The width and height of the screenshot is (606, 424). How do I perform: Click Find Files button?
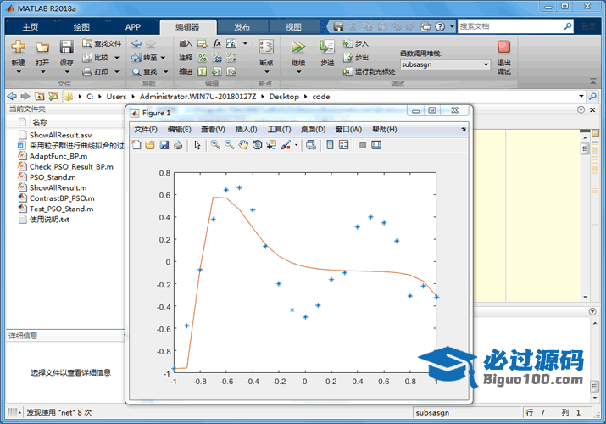click(102, 43)
